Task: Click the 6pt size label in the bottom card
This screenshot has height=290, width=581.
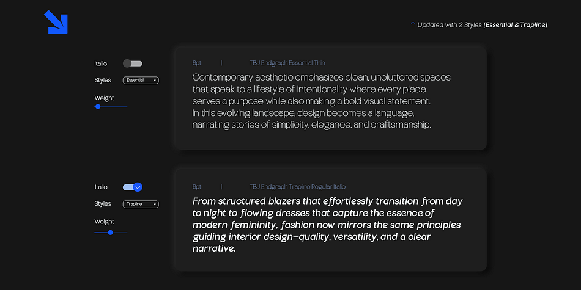Action: (x=197, y=187)
